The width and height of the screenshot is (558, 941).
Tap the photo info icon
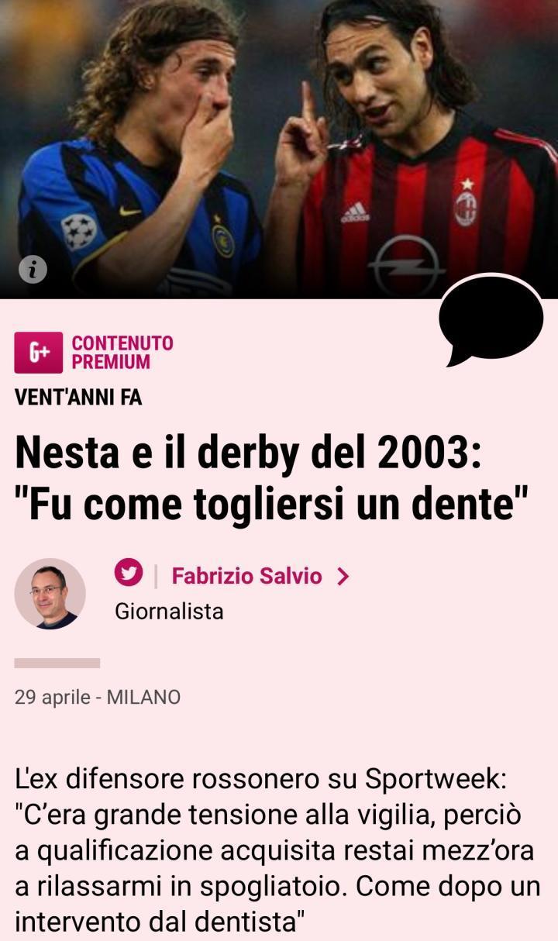pos(33,269)
